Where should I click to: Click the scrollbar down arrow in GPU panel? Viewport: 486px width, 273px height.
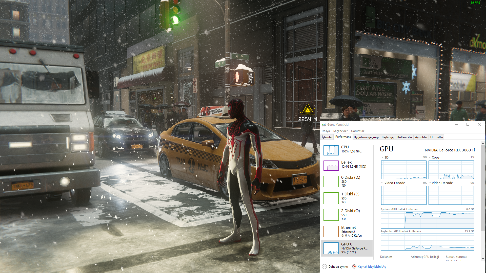(483, 258)
